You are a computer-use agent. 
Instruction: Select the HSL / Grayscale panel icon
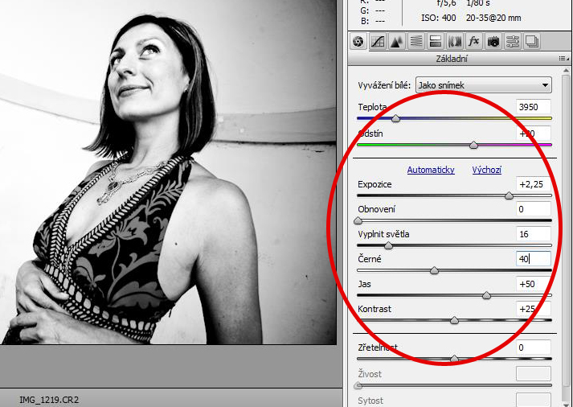click(416, 42)
